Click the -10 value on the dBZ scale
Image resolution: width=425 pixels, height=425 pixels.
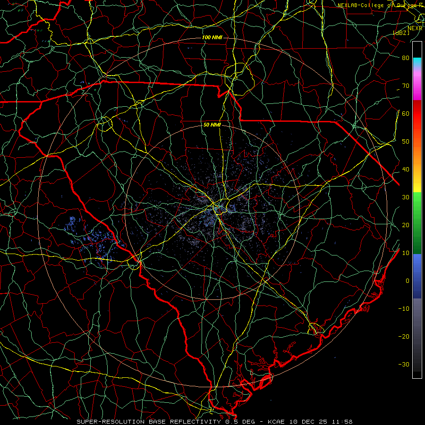click(x=404, y=309)
